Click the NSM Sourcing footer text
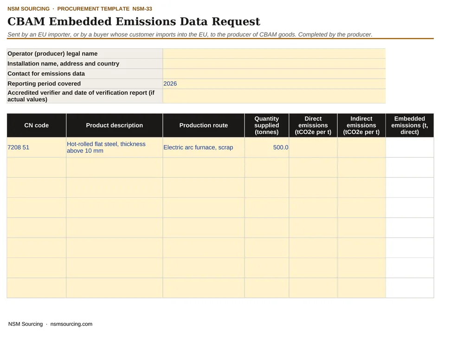464x348 pixels. pos(26,324)
